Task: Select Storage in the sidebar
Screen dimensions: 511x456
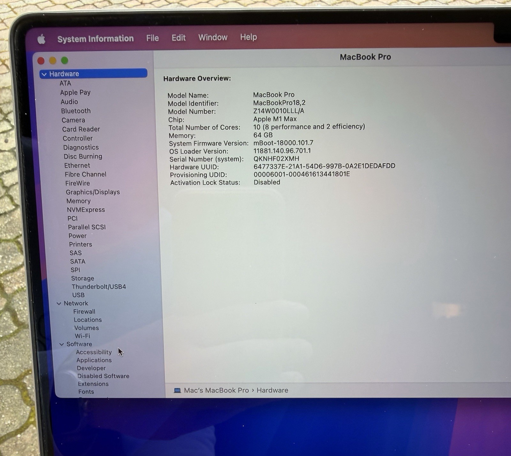Action: [83, 278]
